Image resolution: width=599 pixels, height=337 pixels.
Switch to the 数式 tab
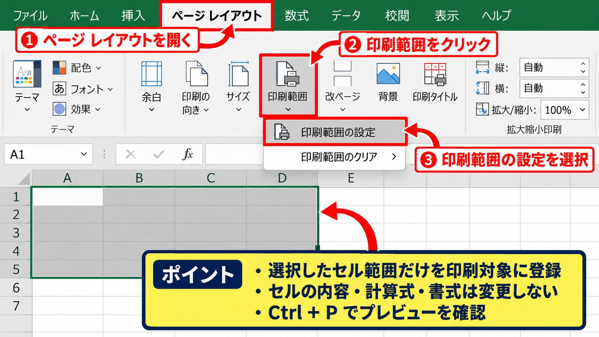pyautogui.click(x=297, y=16)
